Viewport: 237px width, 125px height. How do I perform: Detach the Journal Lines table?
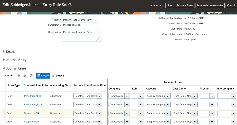pyautogui.click(x=58, y=76)
